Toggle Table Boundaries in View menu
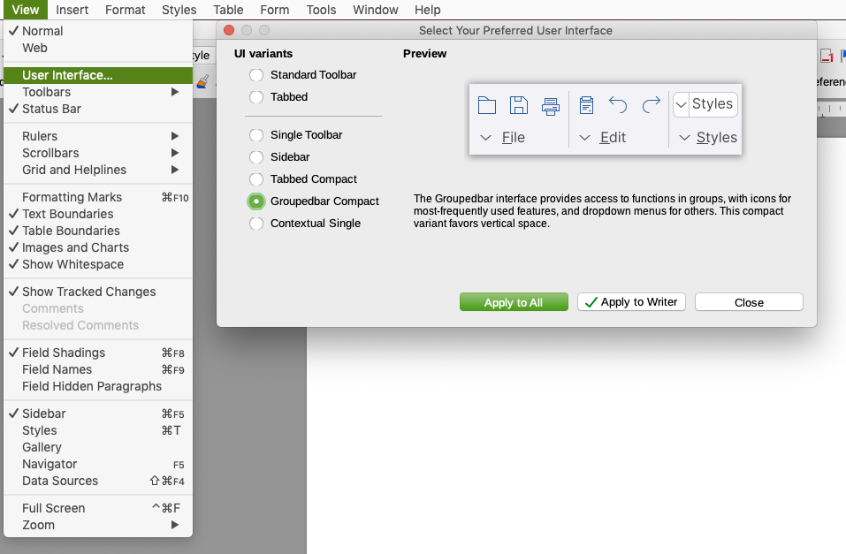 pos(97,231)
